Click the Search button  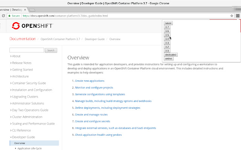51,50
